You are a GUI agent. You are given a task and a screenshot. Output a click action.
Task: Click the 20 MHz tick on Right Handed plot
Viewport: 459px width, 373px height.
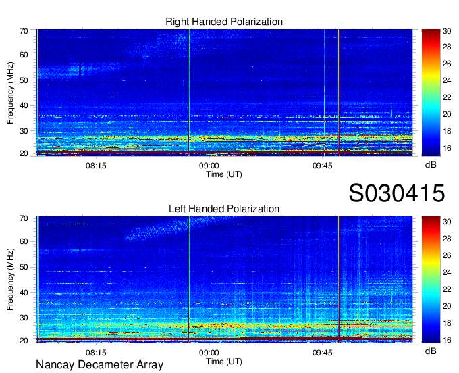pos(24,153)
